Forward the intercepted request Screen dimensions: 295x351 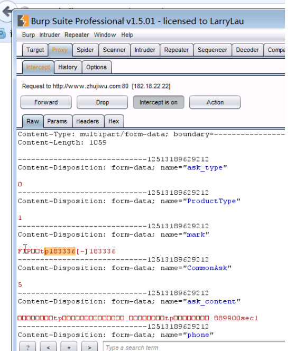(46, 102)
